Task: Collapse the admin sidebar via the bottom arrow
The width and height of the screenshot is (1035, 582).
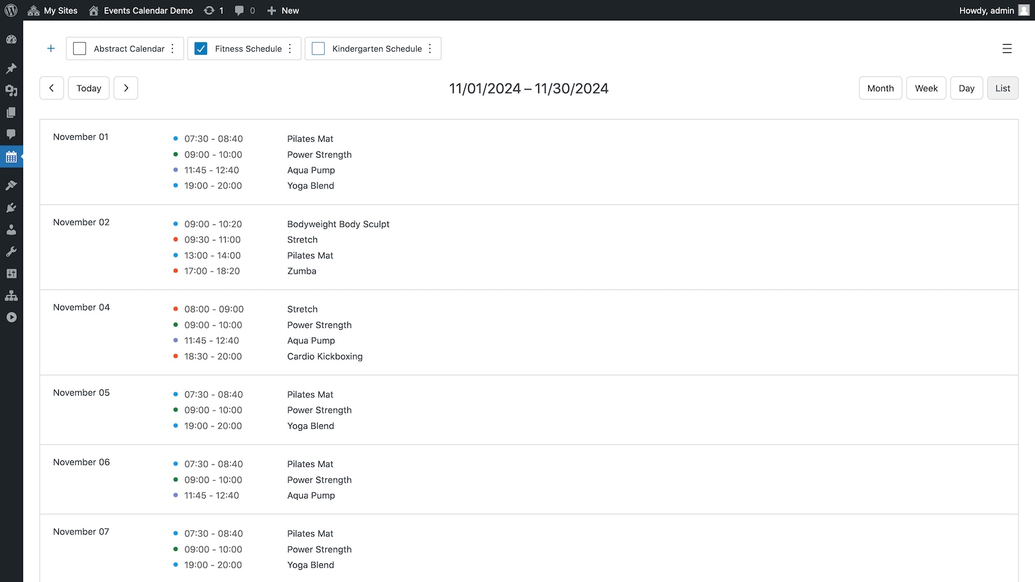Action: [11, 318]
